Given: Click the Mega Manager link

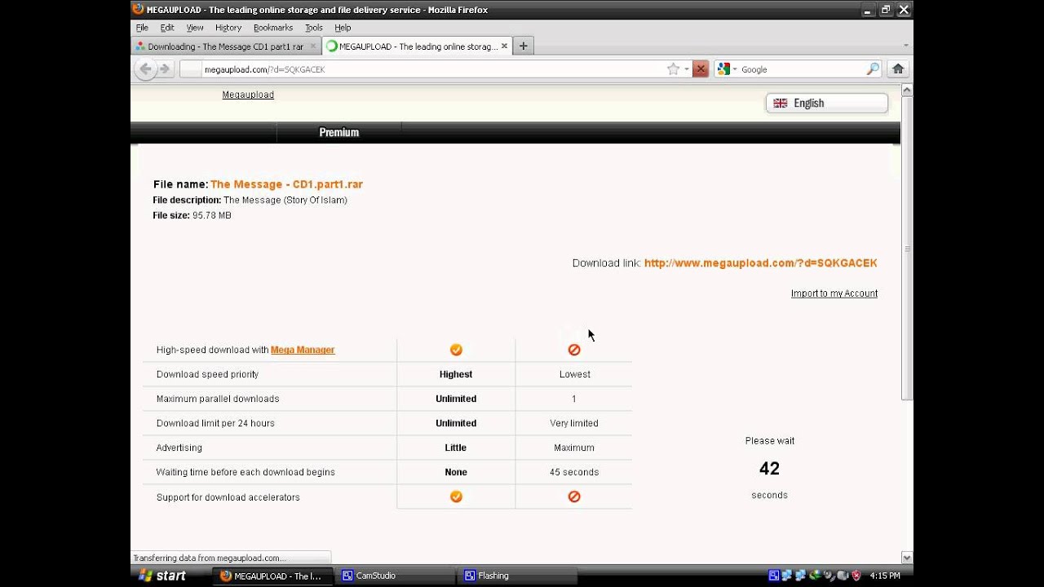Looking at the screenshot, I should coord(303,350).
